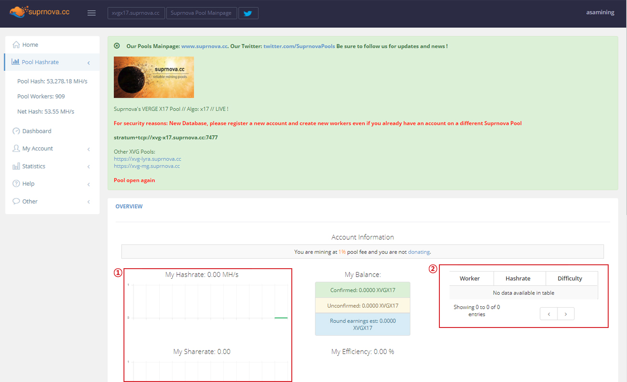This screenshot has height=382, width=627.
Task: Open the Twitter bird button
Action: [248, 13]
